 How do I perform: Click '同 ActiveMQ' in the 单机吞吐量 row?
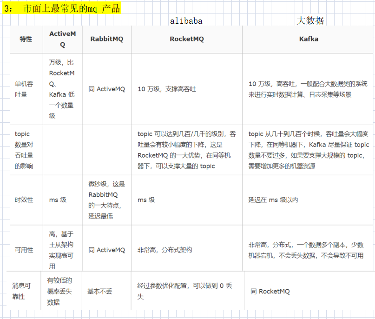107,89
